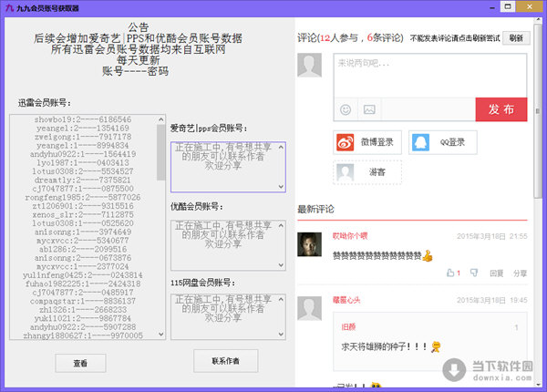The image size is (547, 392).
Task: Click the comment panel vertical scrollbar thumb
Action: pyautogui.click(x=538, y=111)
